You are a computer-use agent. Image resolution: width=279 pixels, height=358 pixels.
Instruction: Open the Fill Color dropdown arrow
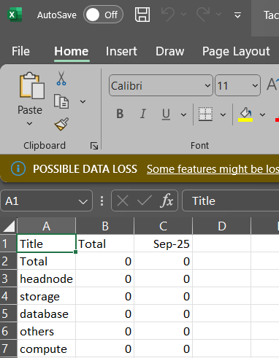(262, 114)
